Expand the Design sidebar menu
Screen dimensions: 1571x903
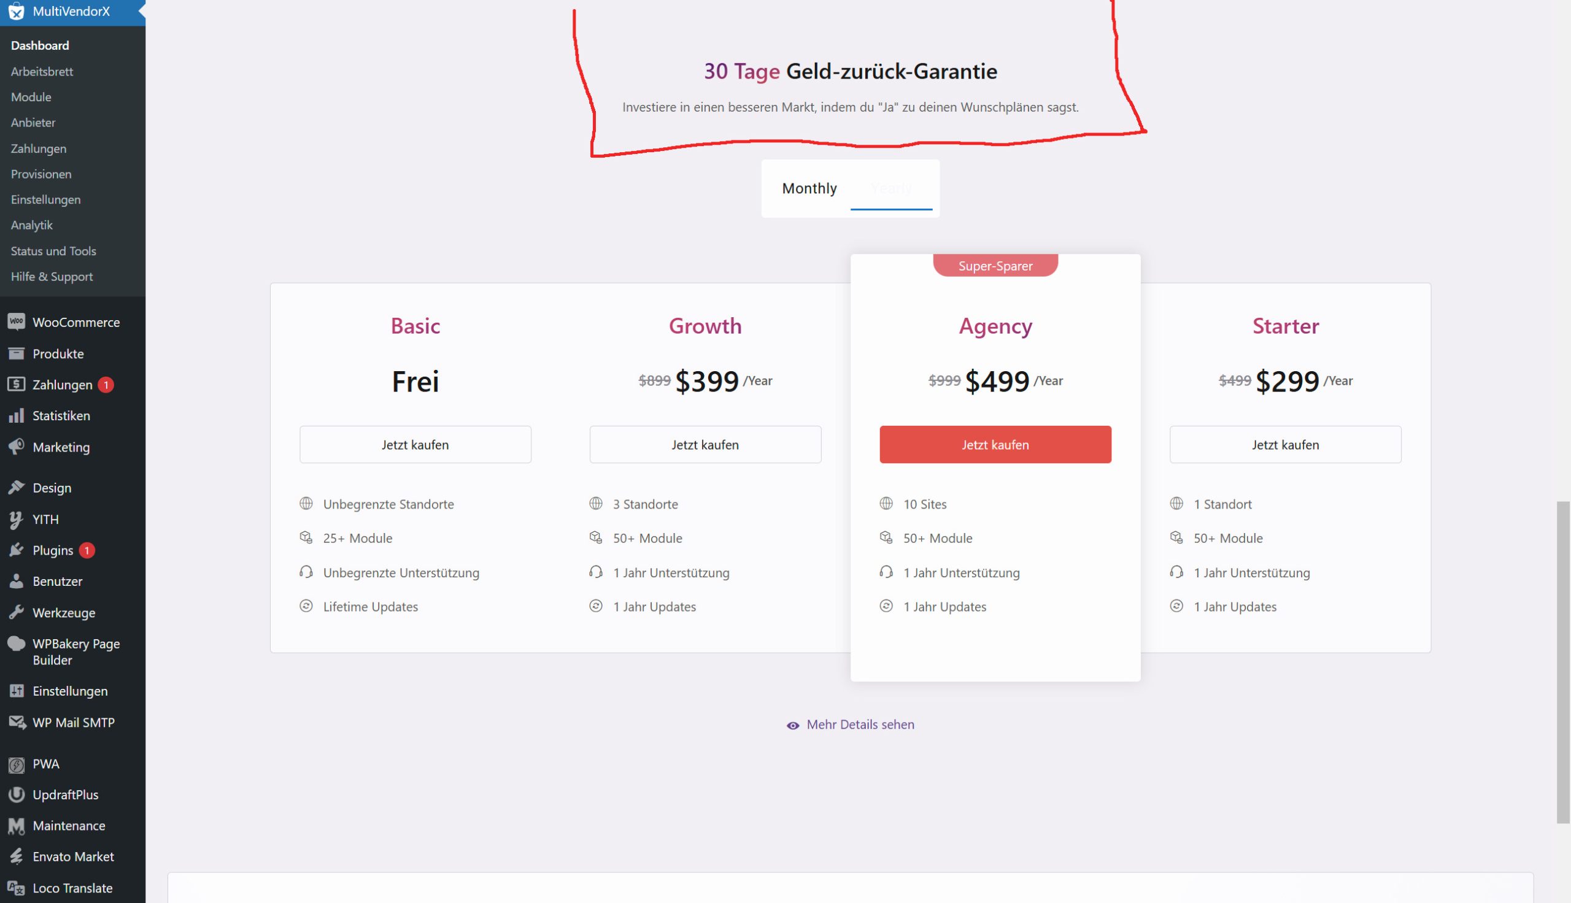coord(52,488)
